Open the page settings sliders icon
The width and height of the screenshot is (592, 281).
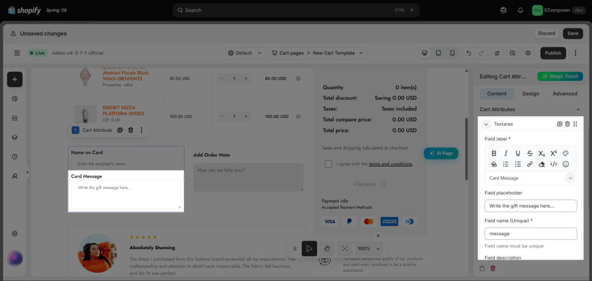497,53
